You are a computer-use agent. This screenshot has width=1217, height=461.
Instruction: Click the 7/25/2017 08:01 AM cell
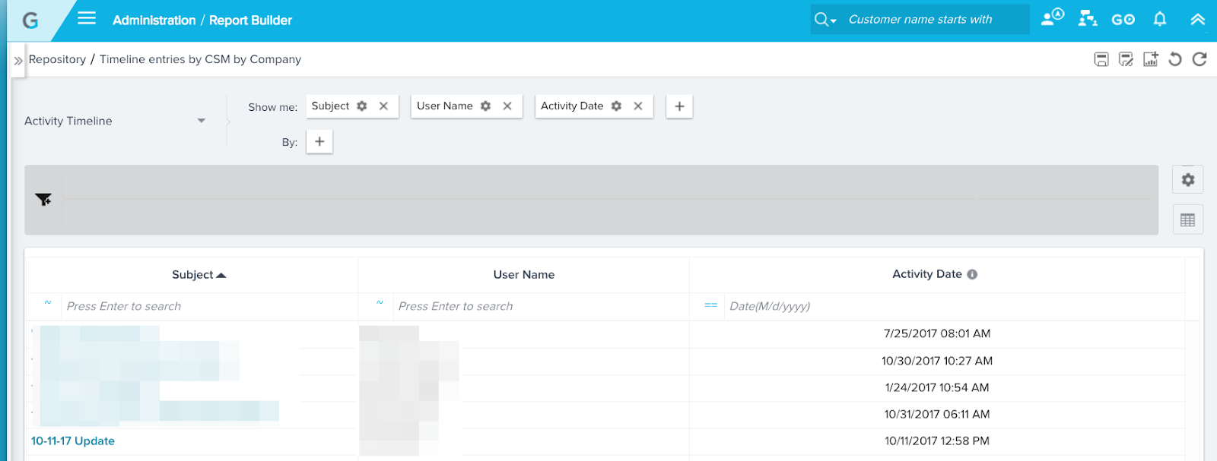937,333
